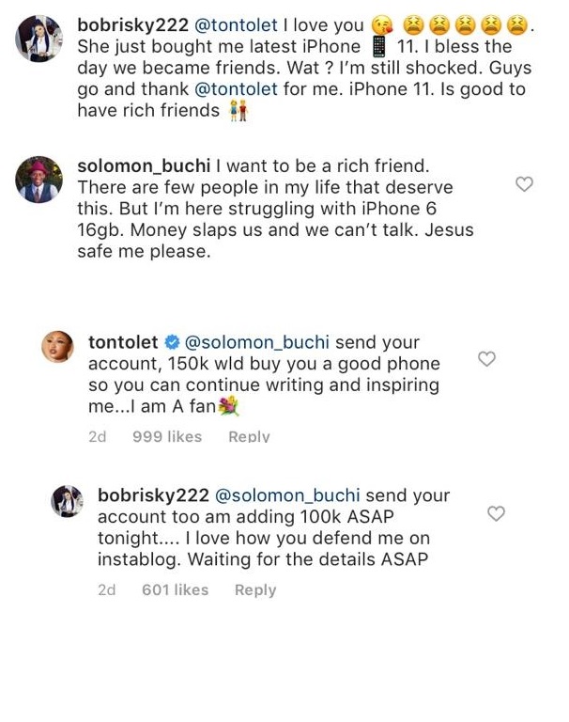Click bobrisky222 username in the top caption
The width and height of the screenshot is (569, 722).
pyautogui.click(x=132, y=25)
